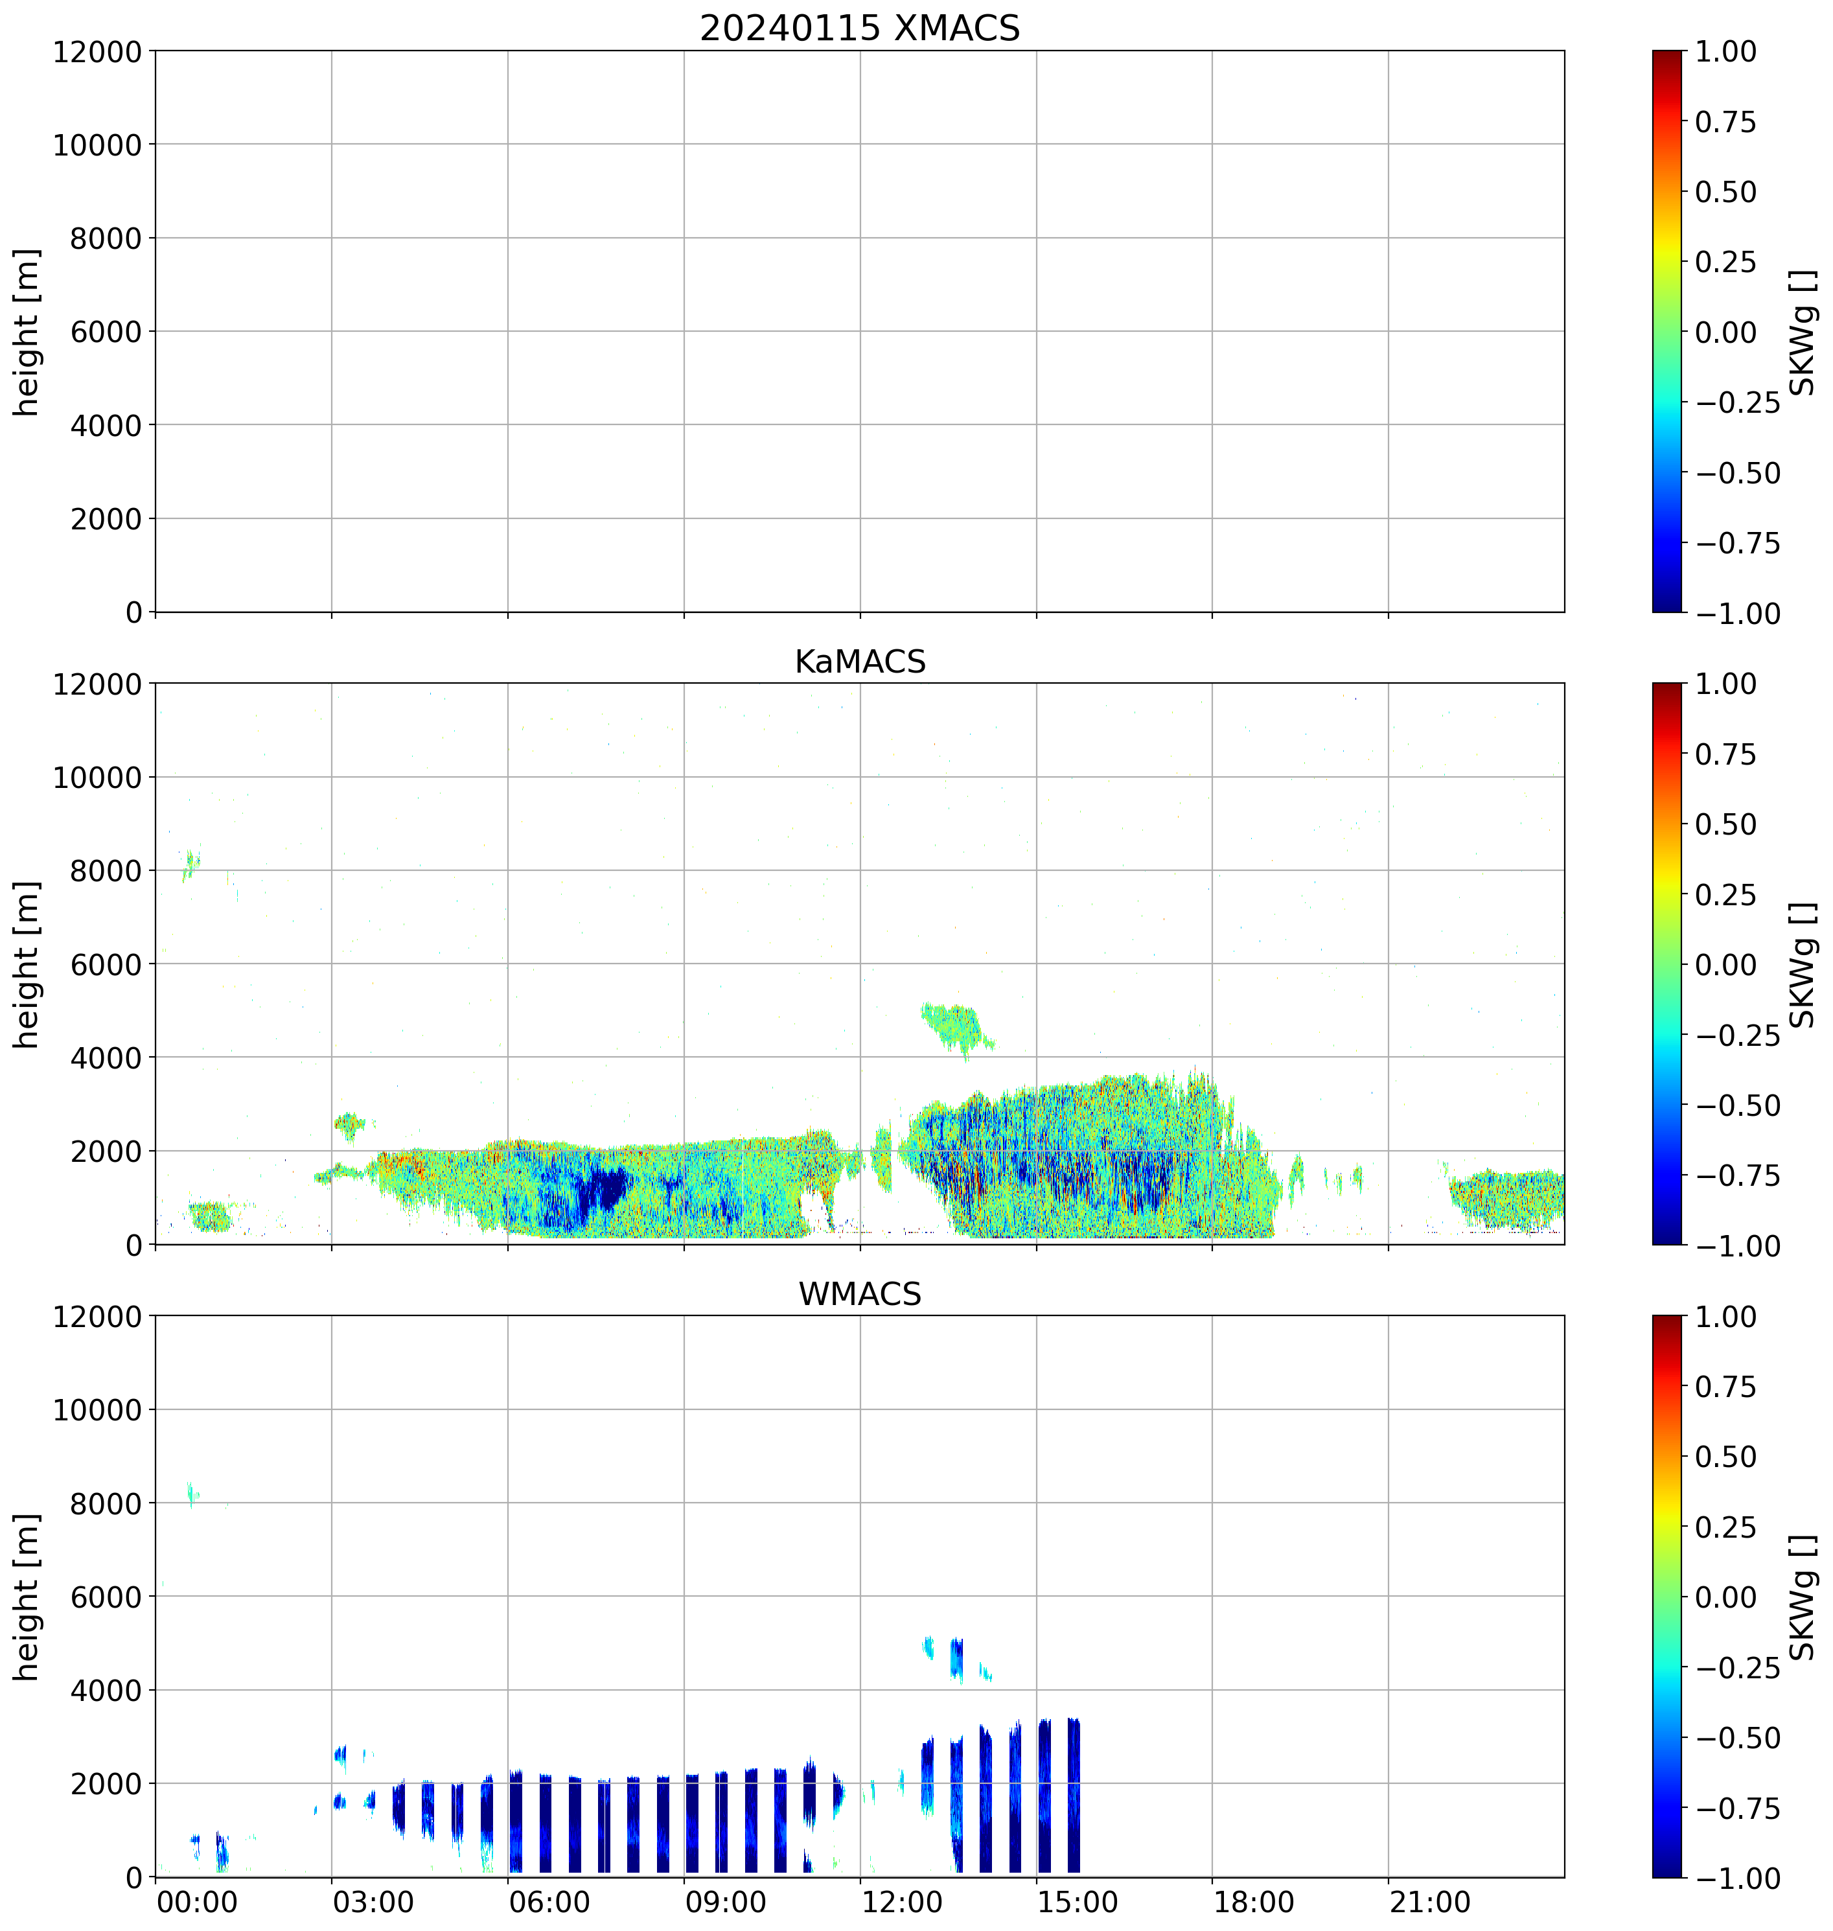Click the 4000 tick on the WMACS y-axis
Image resolution: width=1833 pixels, height=1931 pixels.
coord(104,1690)
